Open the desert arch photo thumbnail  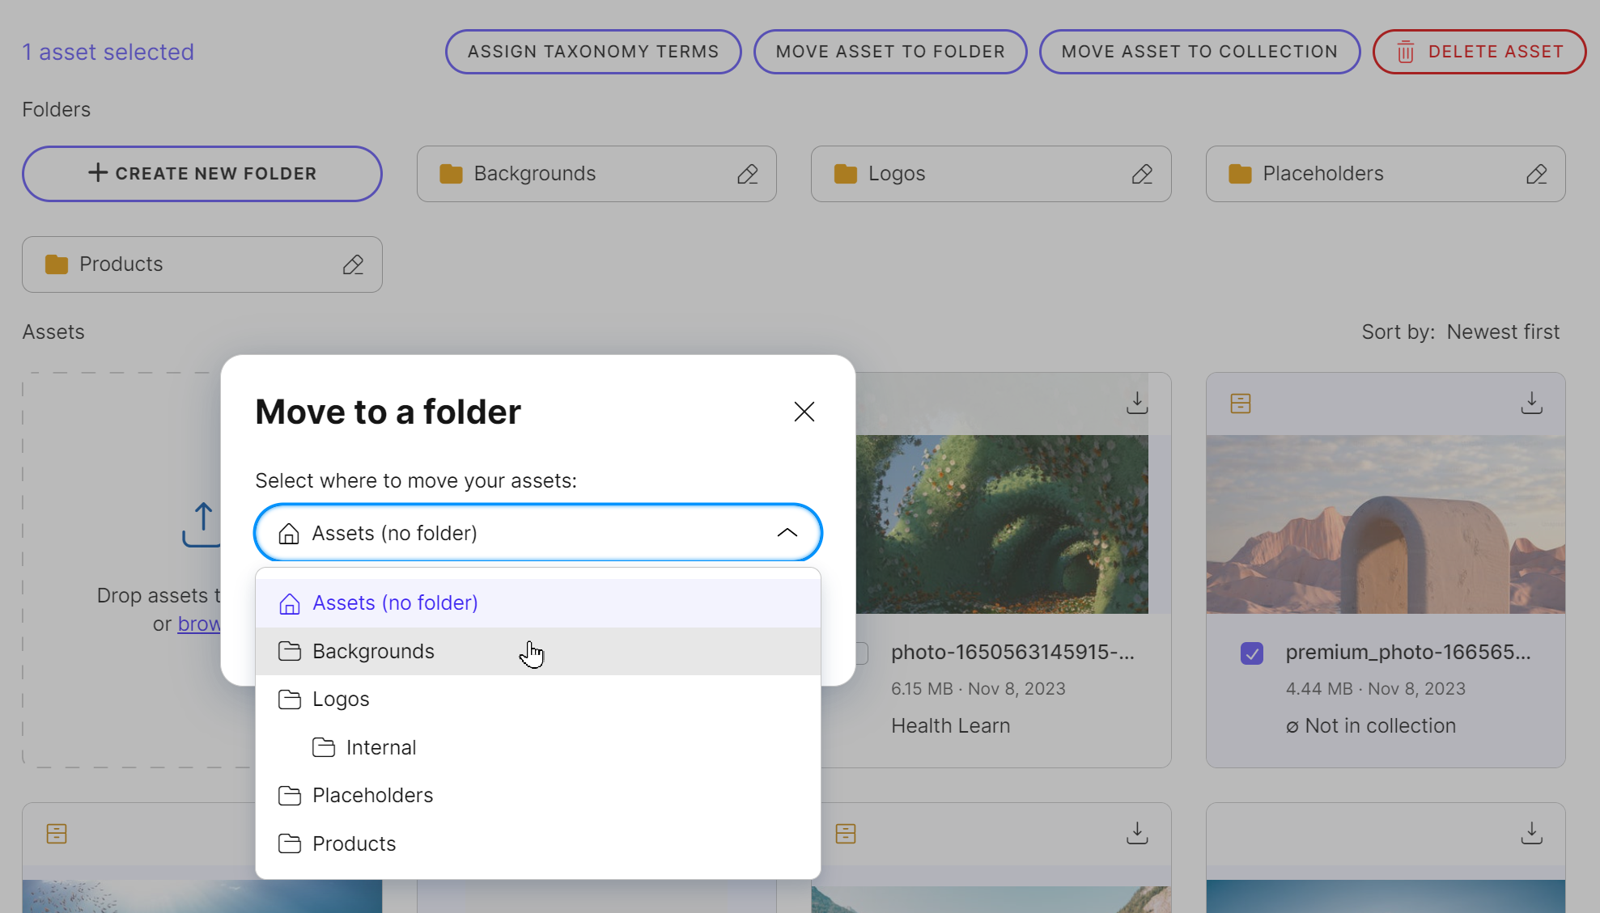1385,524
